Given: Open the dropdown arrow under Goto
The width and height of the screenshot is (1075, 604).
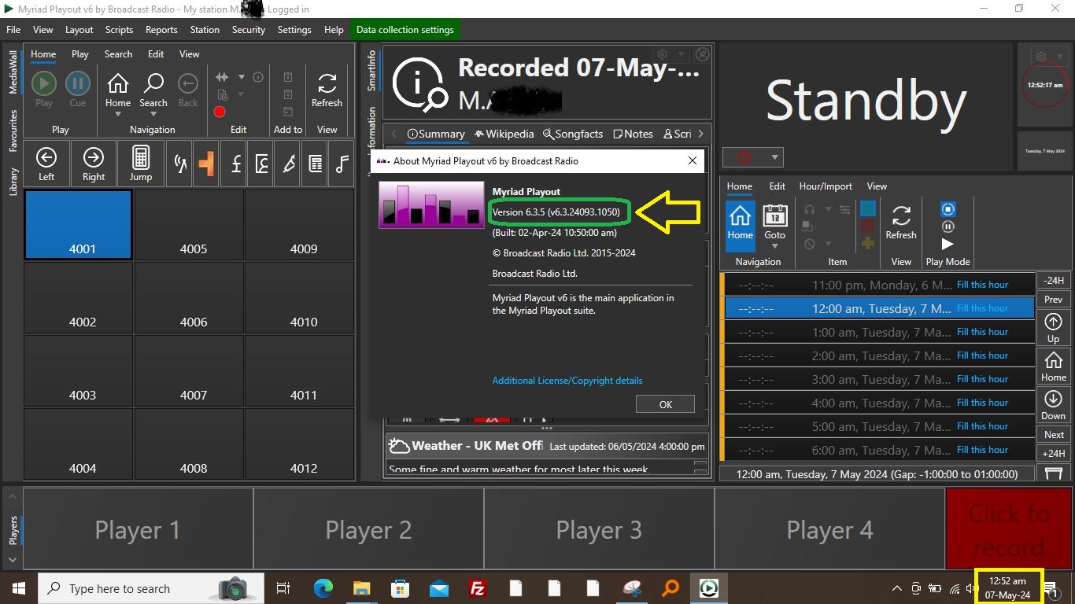Looking at the screenshot, I should point(775,246).
